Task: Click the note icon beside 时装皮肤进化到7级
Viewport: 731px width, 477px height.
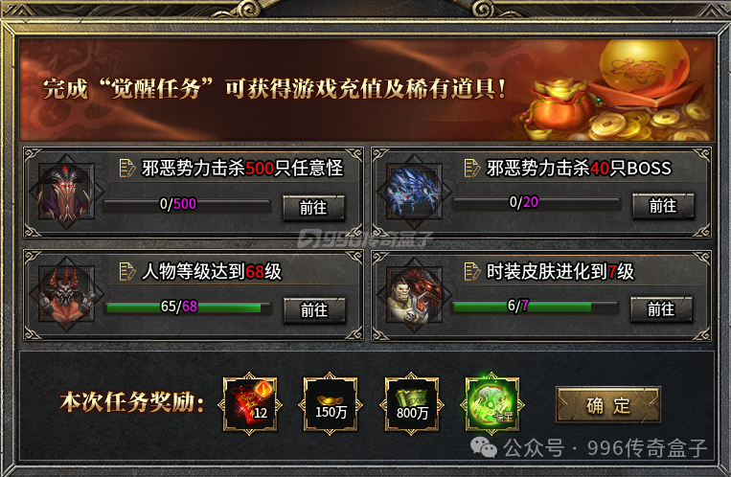Action: (471, 271)
